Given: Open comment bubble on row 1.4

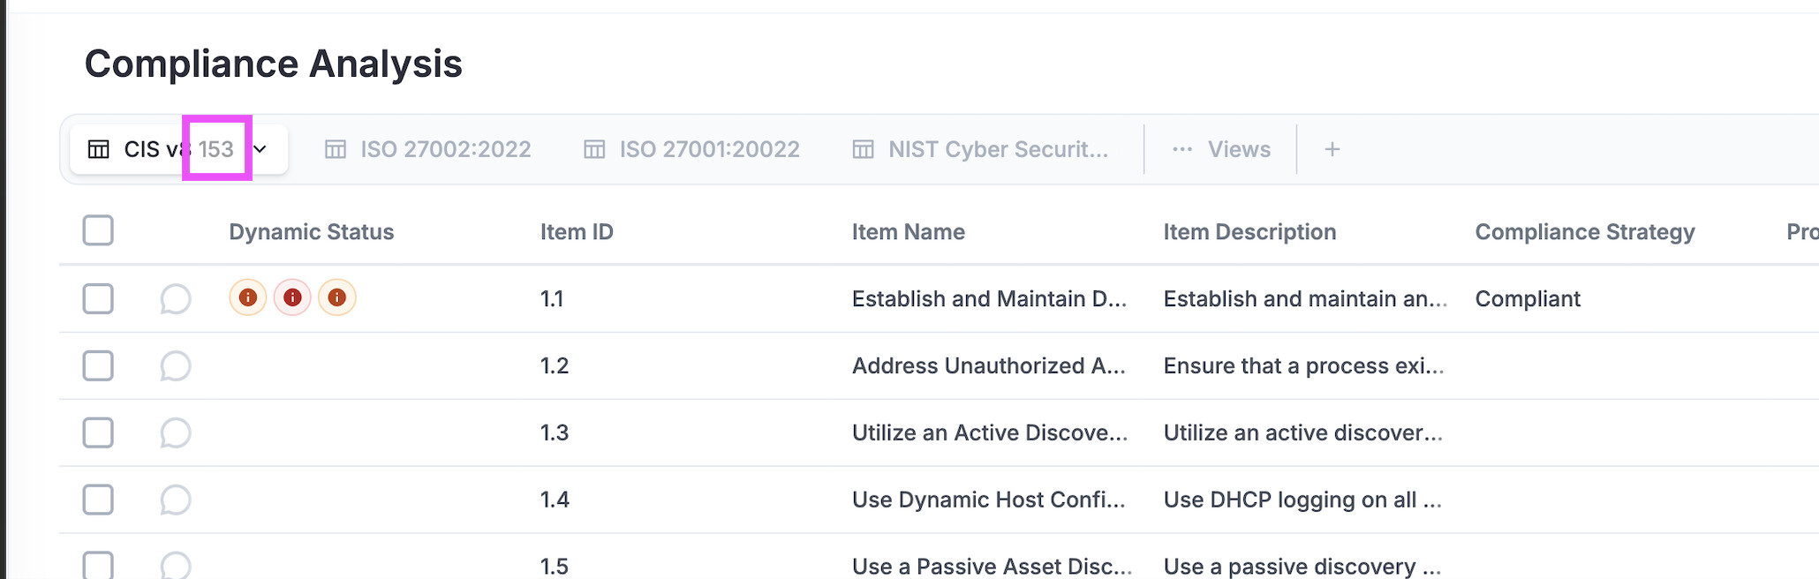Looking at the screenshot, I should [x=175, y=500].
